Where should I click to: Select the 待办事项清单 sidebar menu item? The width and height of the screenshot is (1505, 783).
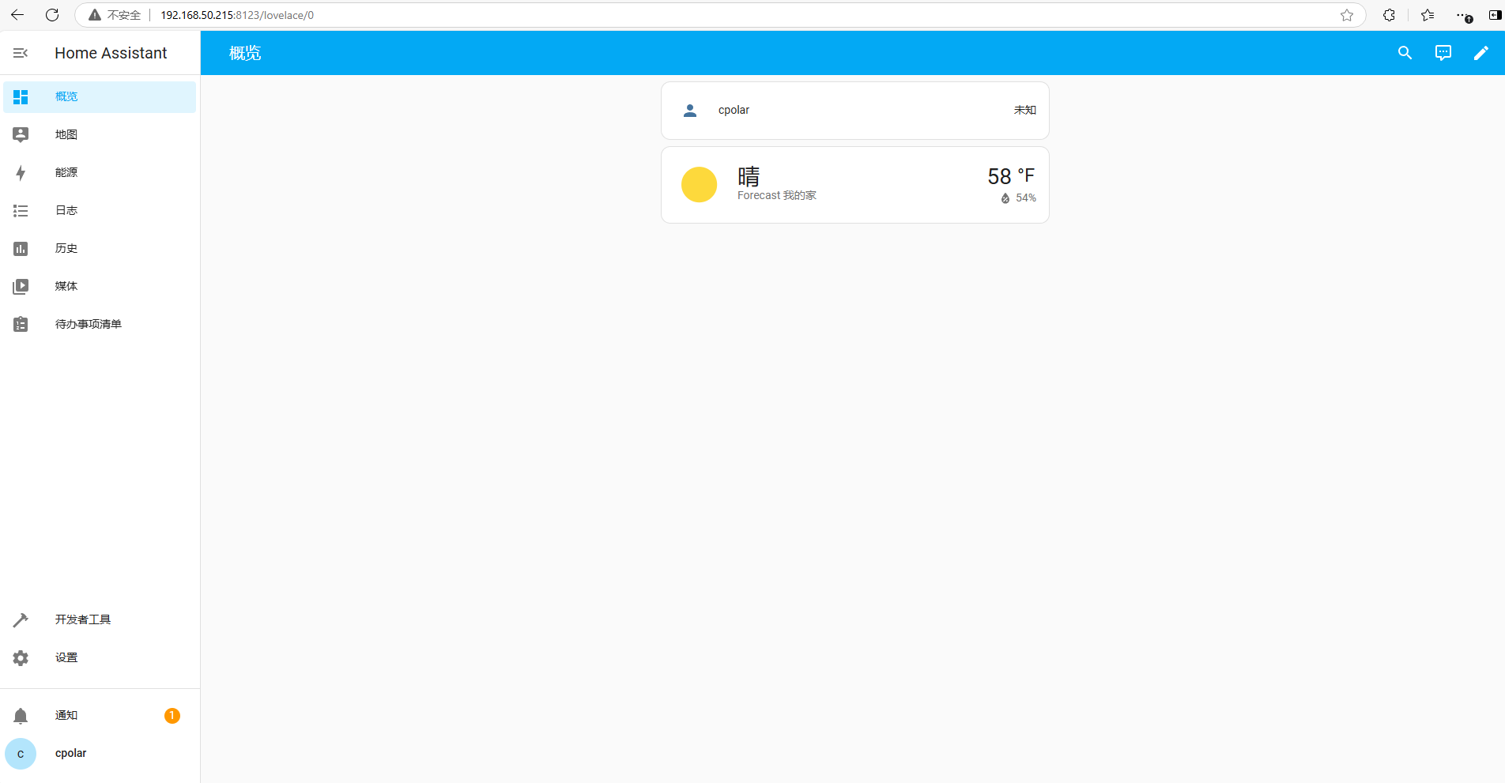coord(100,324)
